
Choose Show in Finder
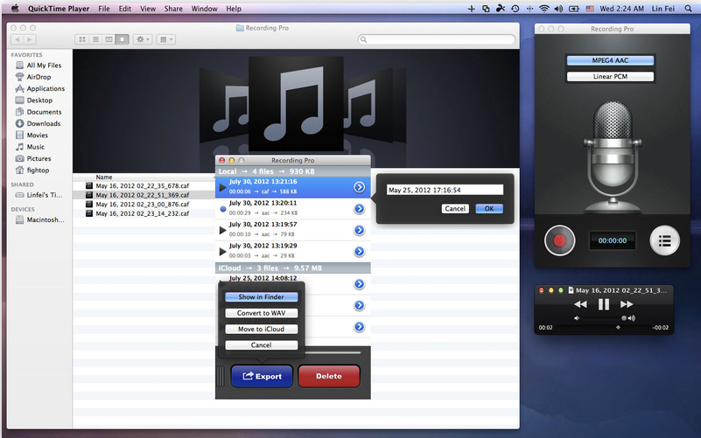(261, 297)
